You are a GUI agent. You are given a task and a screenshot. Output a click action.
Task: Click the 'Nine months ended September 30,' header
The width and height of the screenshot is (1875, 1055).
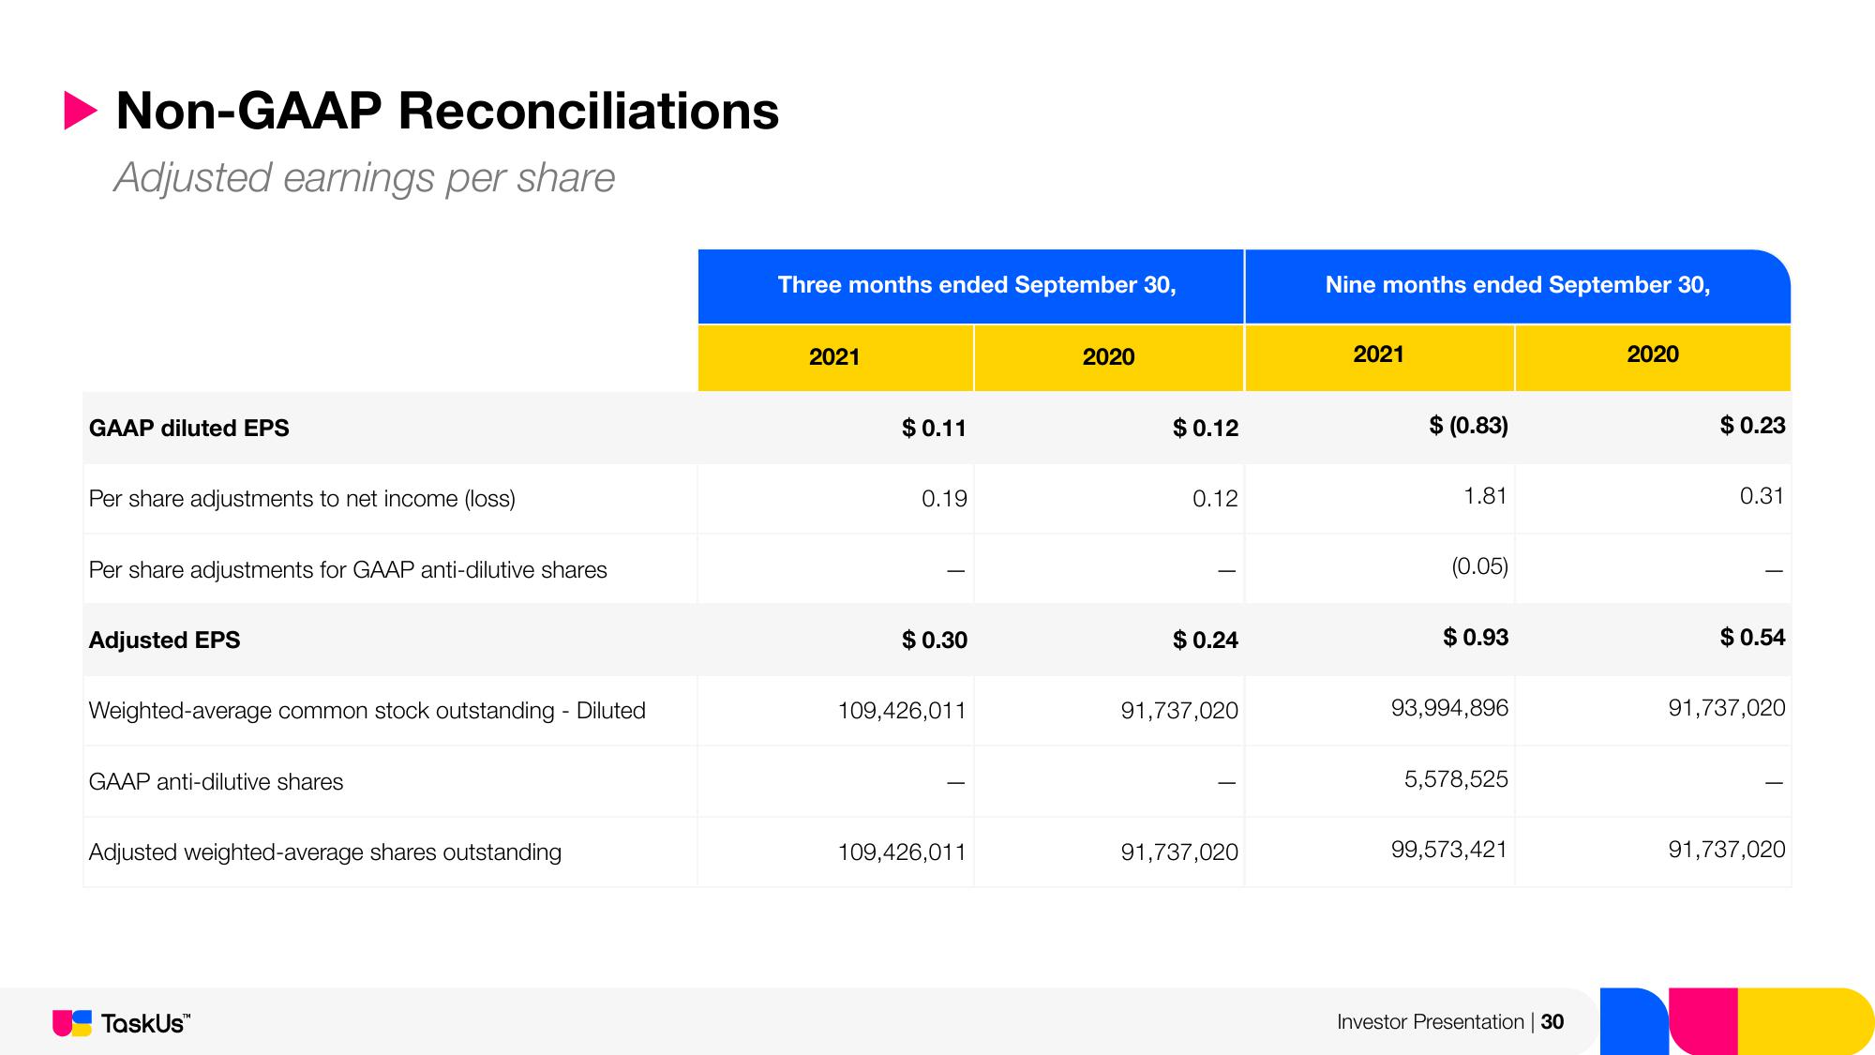click(1517, 285)
